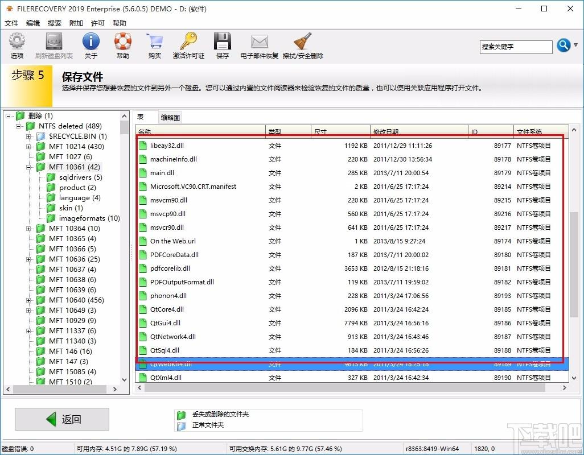This screenshot has width=584, height=455.
Task: Click the file list scroll-up arrow
Action: [x=574, y=130]
